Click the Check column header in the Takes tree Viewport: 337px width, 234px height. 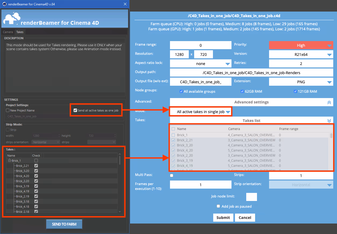pos(36,156)
